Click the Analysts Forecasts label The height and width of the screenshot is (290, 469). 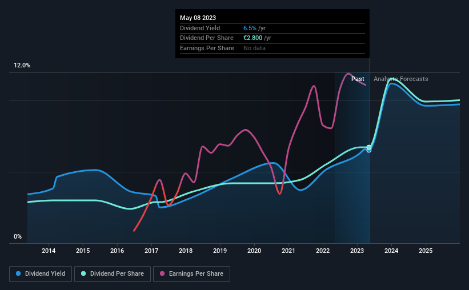(401, 79)
